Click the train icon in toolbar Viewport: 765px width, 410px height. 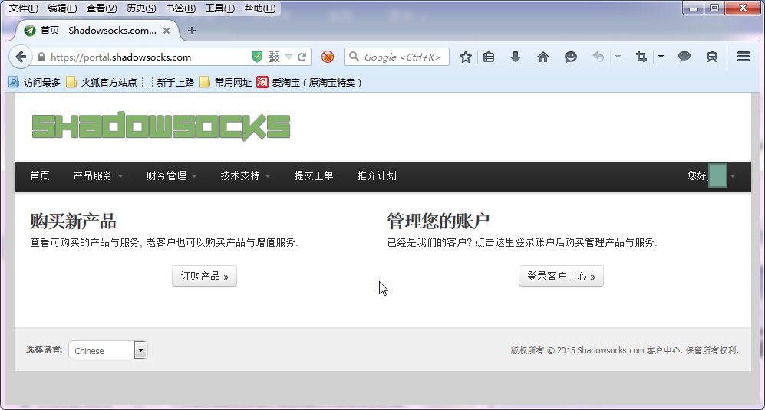(712, 57)
